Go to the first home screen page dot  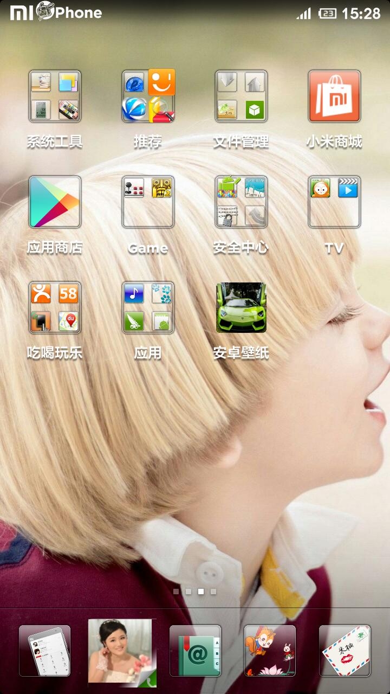pos(176,592)
